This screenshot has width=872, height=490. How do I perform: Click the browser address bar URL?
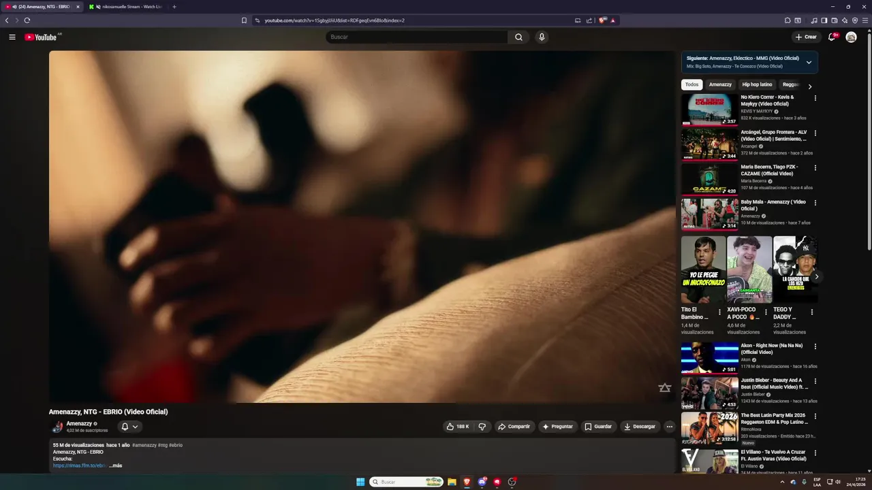pos(334,20)
